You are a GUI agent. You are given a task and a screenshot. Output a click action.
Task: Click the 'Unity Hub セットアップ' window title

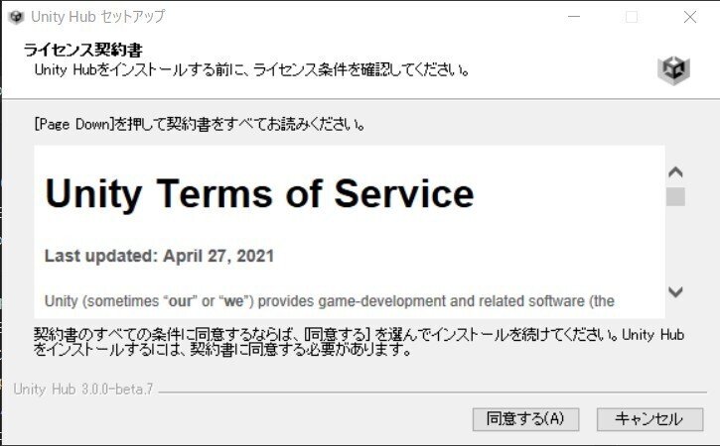(97, 17)
